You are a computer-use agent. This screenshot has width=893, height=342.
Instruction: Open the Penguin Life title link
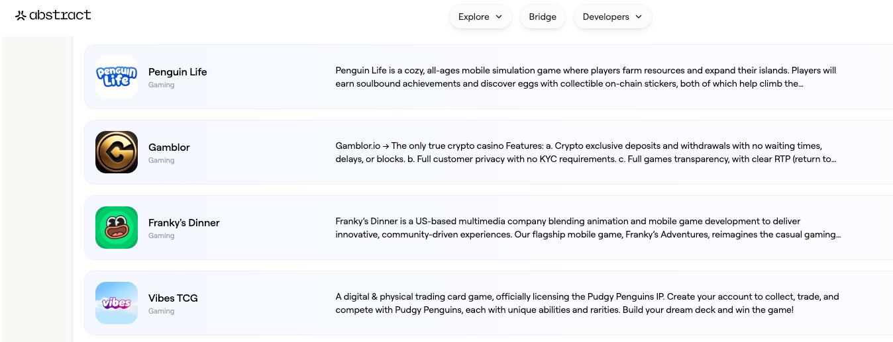click(x=178, y=72)
